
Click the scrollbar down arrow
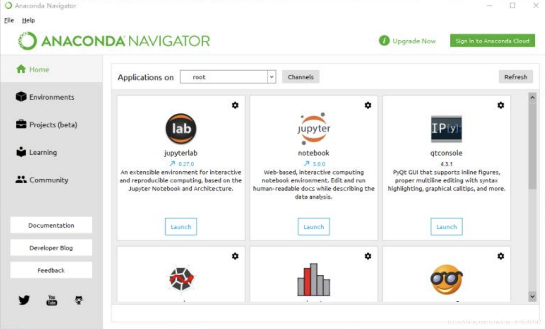pyautogui.click(x=532, y=296)
